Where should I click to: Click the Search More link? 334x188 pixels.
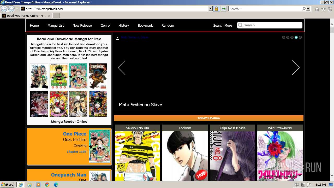223,25
